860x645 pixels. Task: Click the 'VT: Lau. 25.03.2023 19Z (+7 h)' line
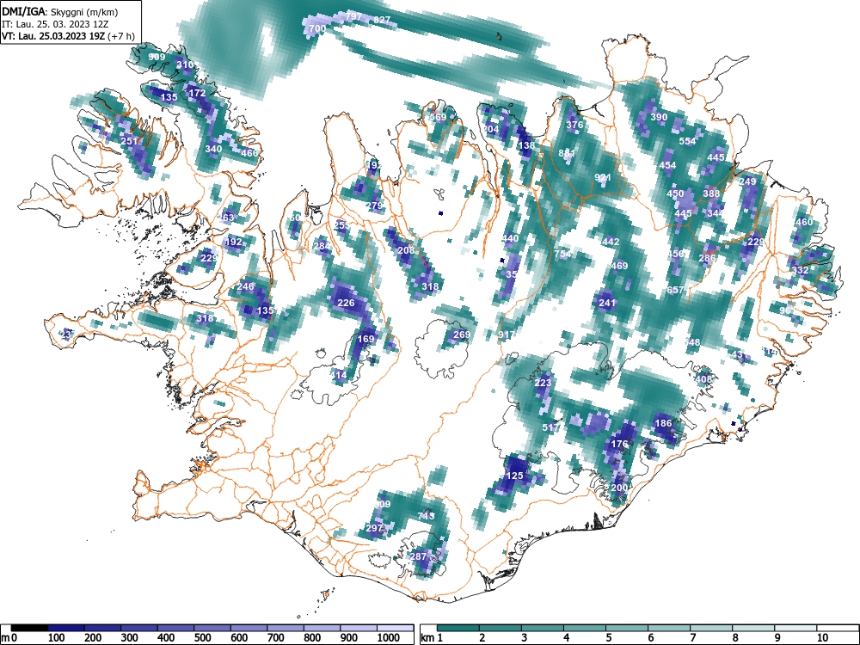tap(68, 36)
